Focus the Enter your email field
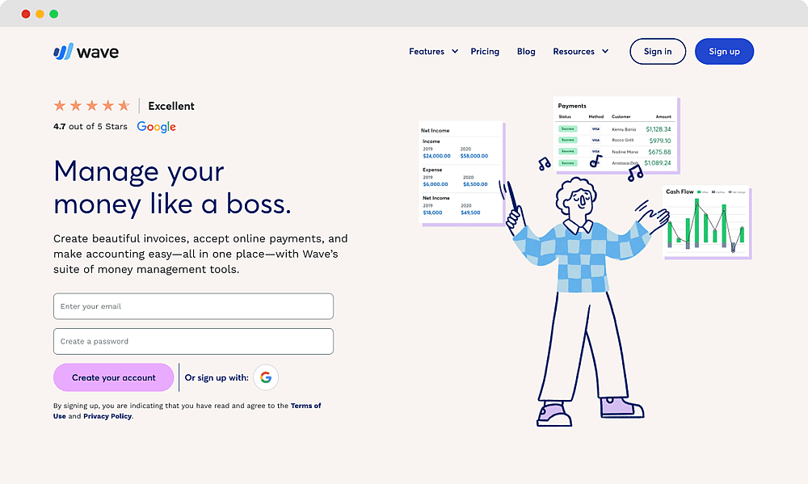Viewport: 808px width, 484px height. point(193,306)
